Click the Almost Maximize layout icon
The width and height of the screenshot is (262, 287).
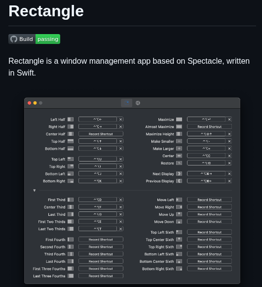[179, 126]
